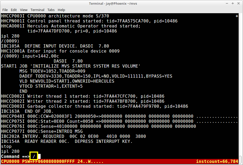
Task: Click the 'Garbage collector thread started' line
Action: [x=95, y=106]
